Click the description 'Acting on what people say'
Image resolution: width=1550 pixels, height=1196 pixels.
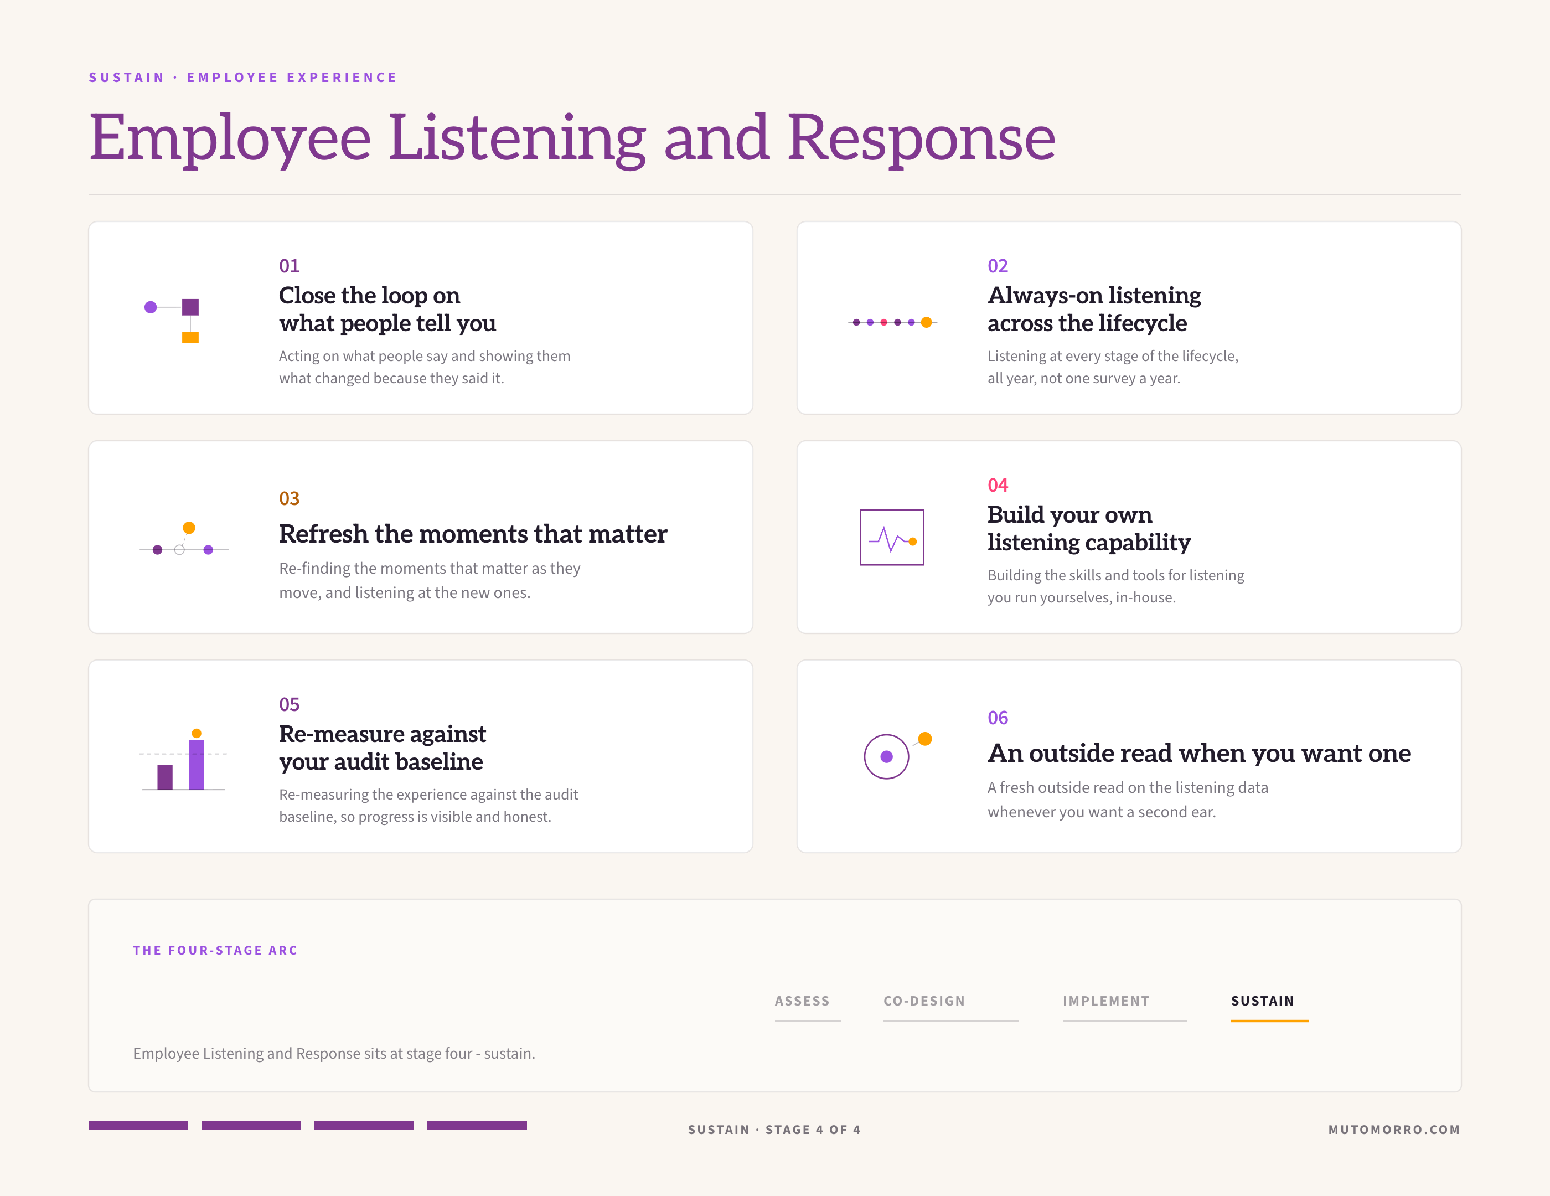click(425, 367)
